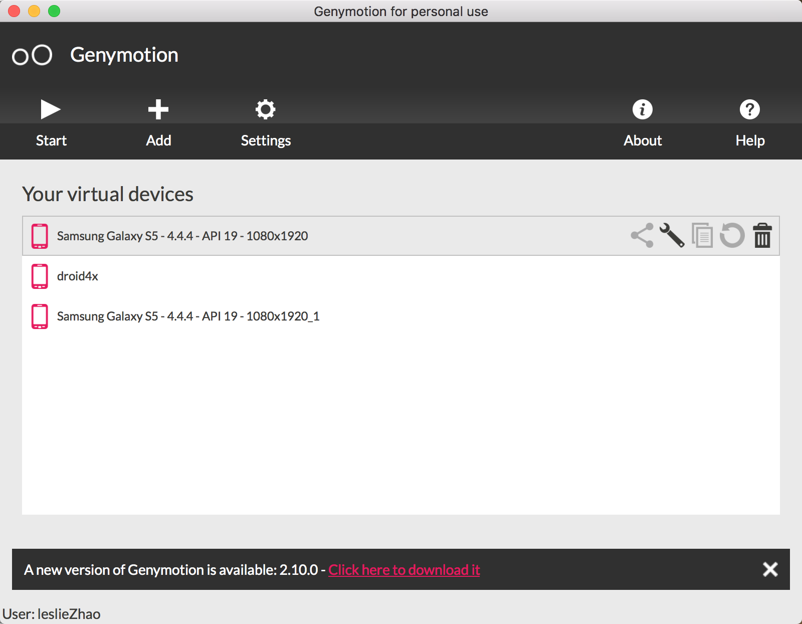Viewport: 802px width, 624px height.
Task: Click here to download it link
Action: click(404, 570)
